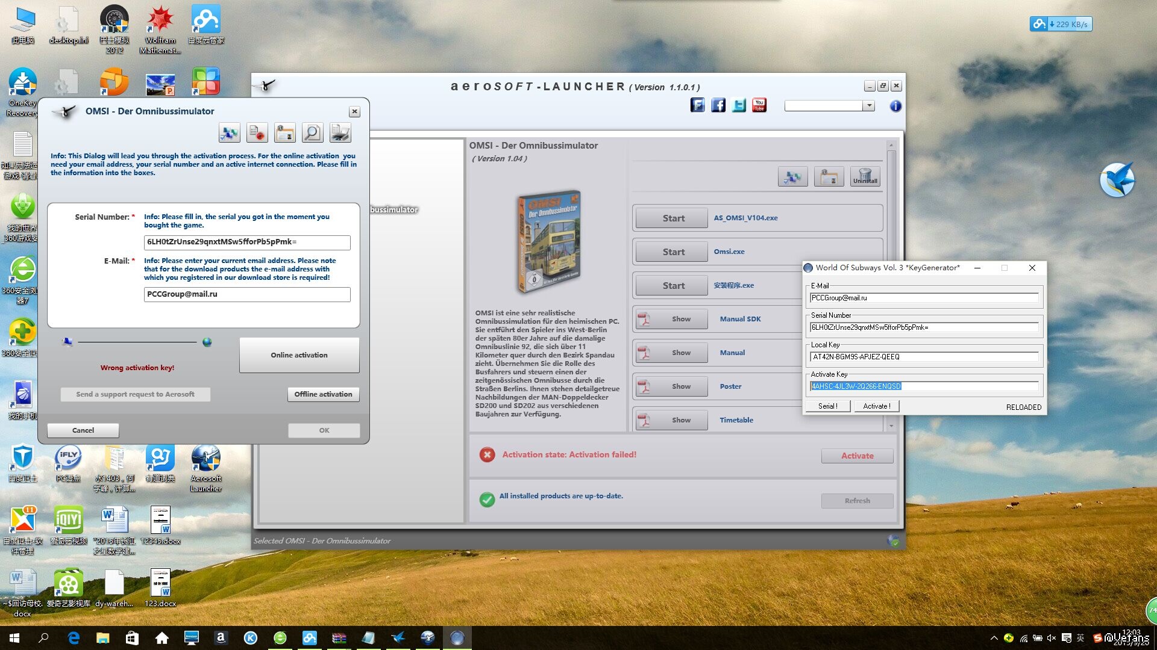Open the YouTube link icon
1157x650 pixels.
759,105
